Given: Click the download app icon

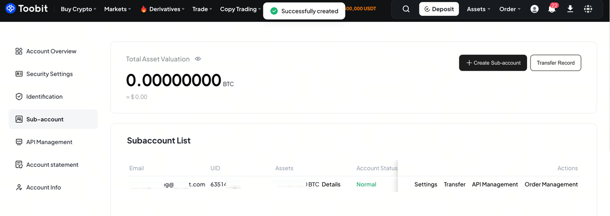Looking at the screenshot, I should tap(570, 9).
